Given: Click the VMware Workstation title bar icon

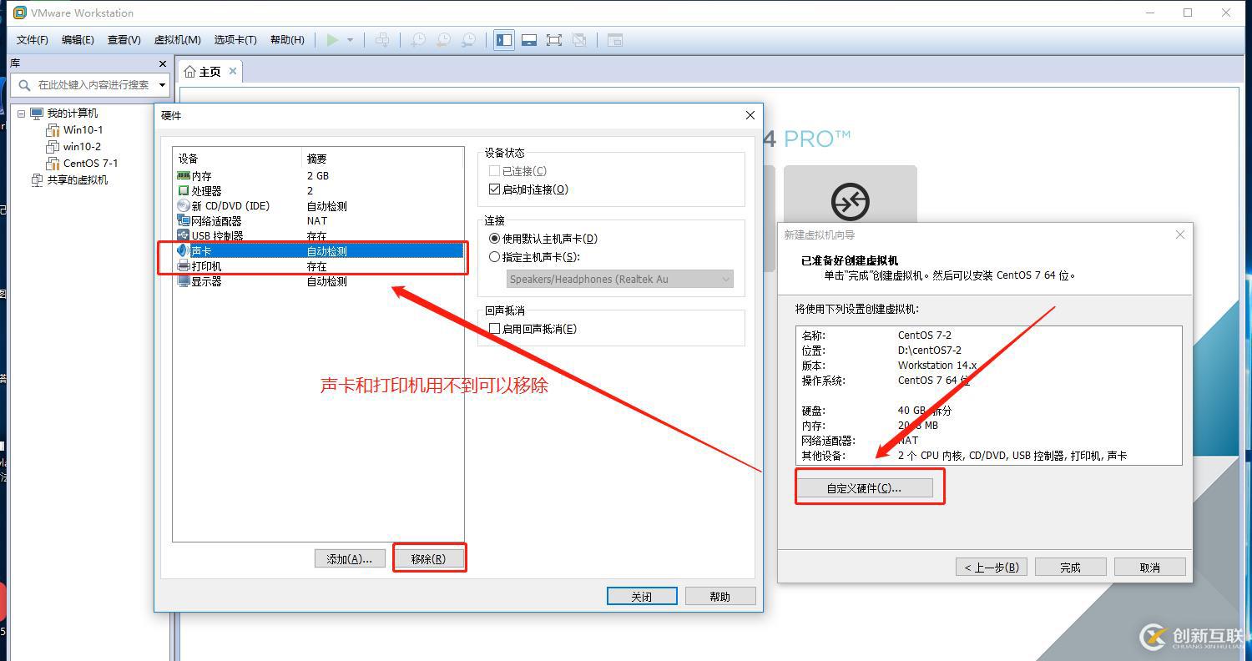Looking at the screenshot, I should 20,13.
